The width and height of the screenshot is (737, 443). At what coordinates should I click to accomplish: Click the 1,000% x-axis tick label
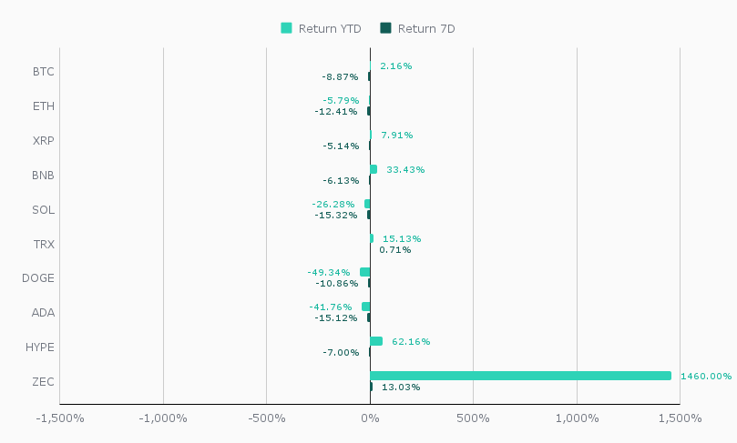click(x=577, y=418)
